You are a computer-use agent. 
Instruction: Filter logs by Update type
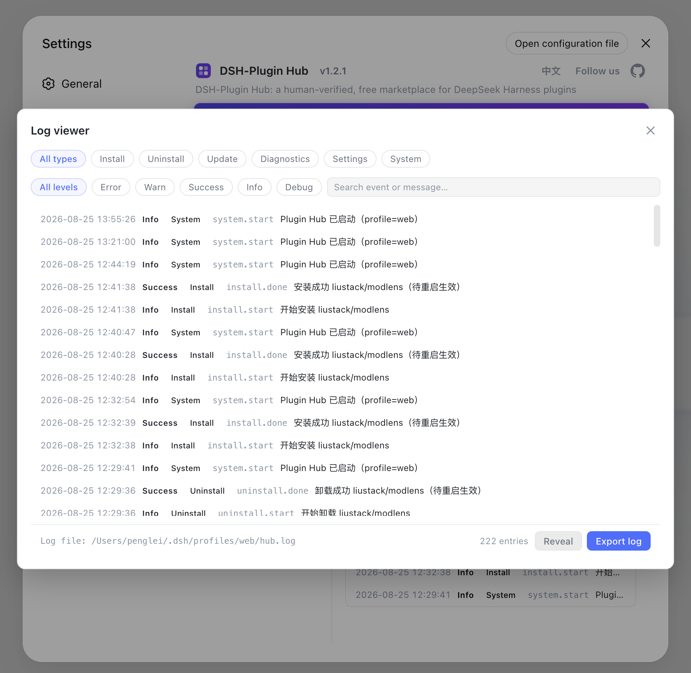coord(222,159)
